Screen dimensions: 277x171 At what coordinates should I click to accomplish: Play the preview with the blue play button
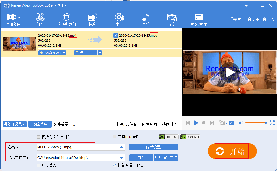196,123
